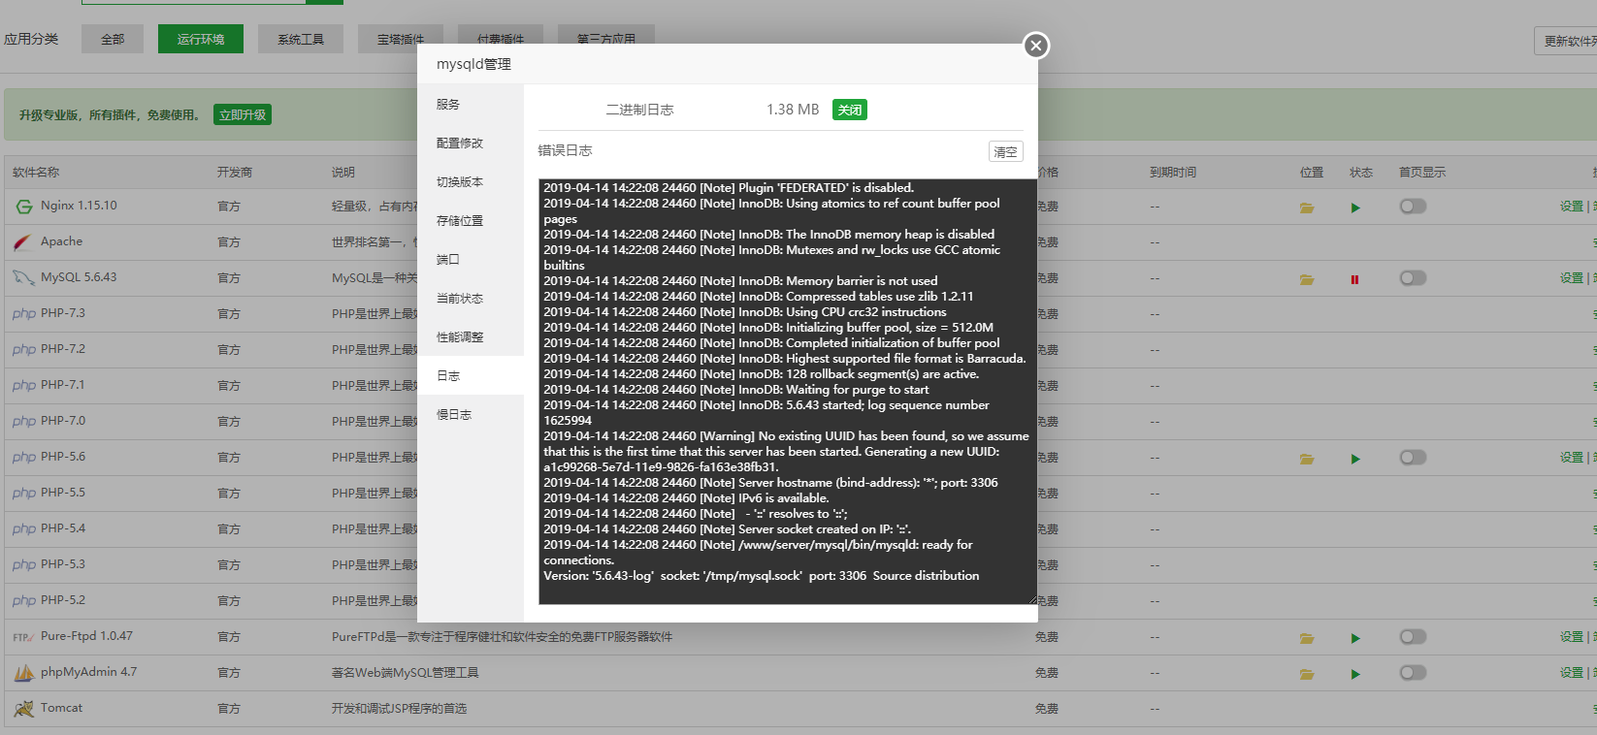Click the 到期时间 column header
This screenshot has width=1597, height=735.
[x=1173, y=173]
